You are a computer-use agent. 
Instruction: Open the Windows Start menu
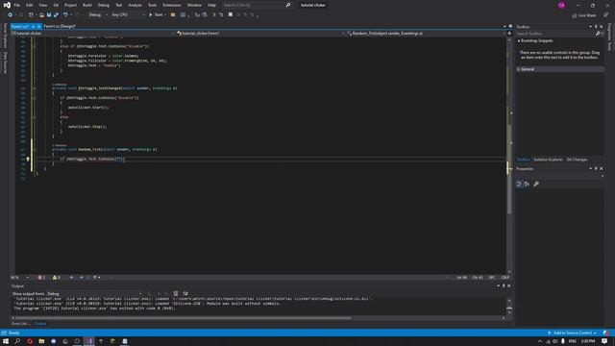tap(6, 341)
